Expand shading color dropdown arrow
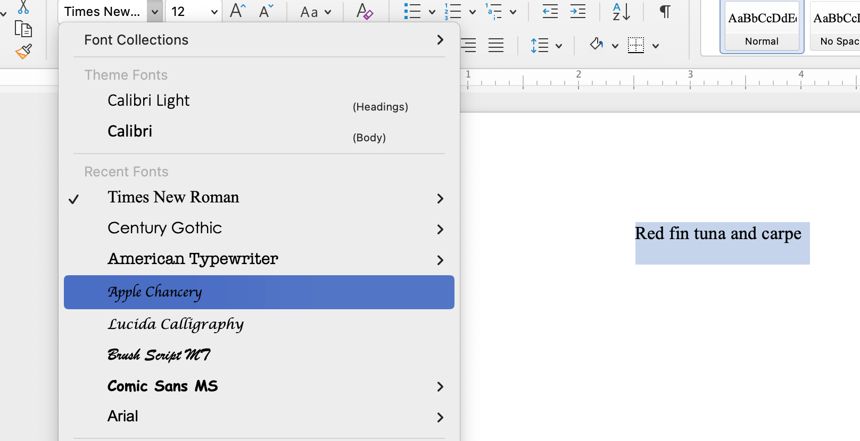860x441 pixels. 615,46
